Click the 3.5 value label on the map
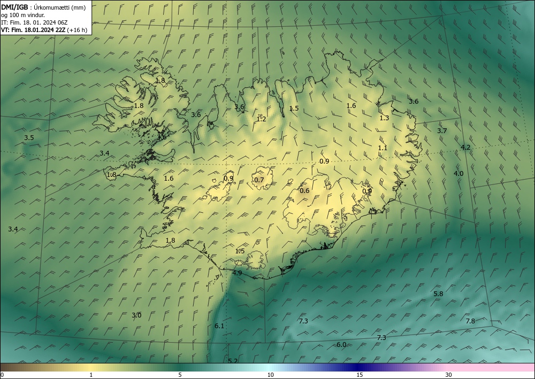The image size is (535, 379). tap(29, 138)
